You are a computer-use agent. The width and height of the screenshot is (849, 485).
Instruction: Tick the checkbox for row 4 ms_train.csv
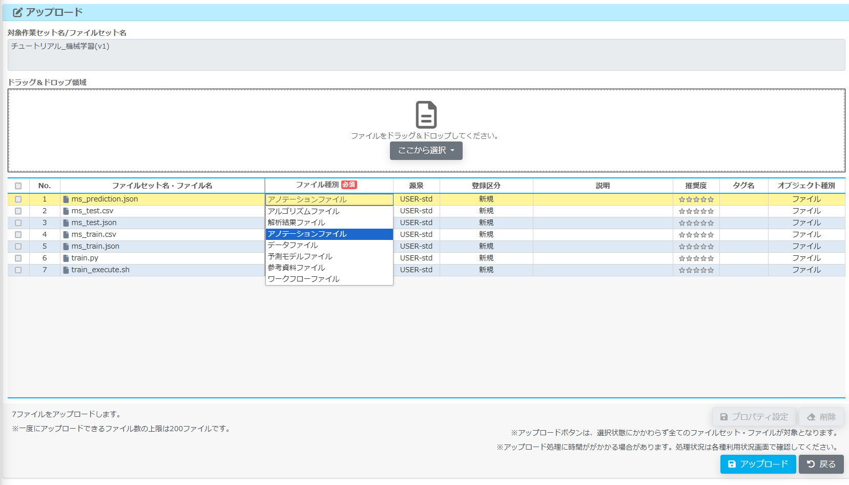tap(18, 235)
